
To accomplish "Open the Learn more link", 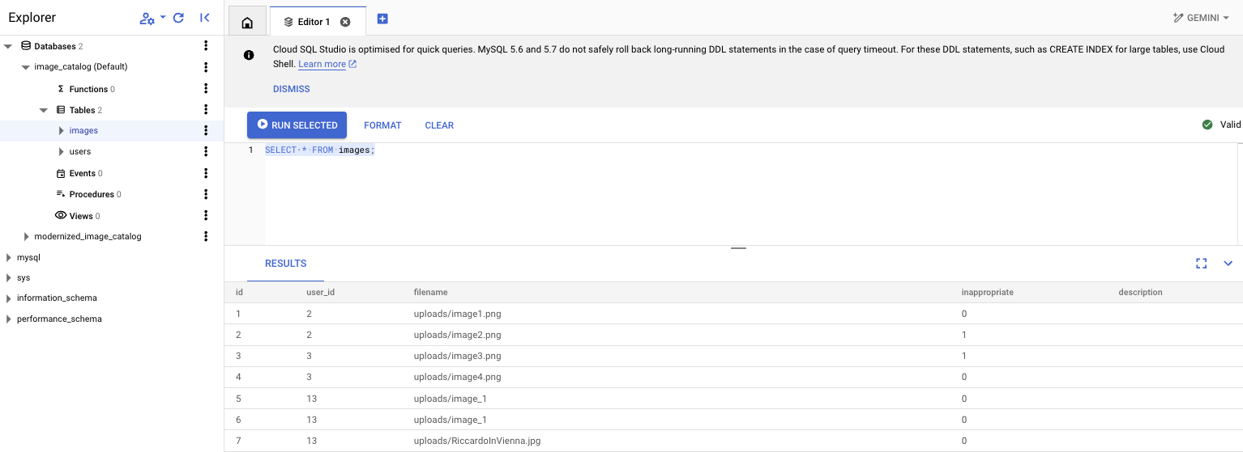I will pyautogui.click(x=322, y=64).
